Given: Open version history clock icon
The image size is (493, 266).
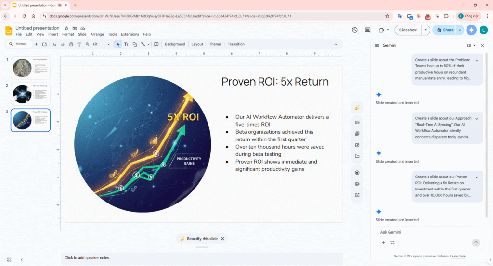Looking at the screenshot, I should click(355, 30).
